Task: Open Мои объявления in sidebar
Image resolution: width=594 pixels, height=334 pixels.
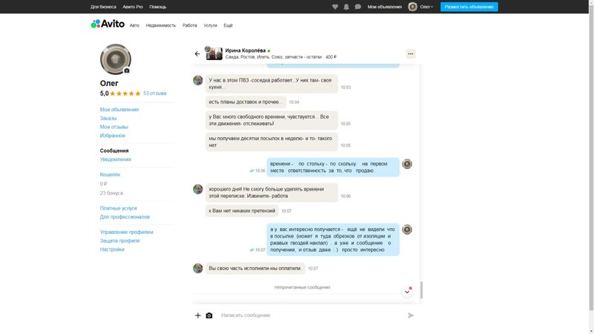Action: pyautogui.click(x=120, y=109)
